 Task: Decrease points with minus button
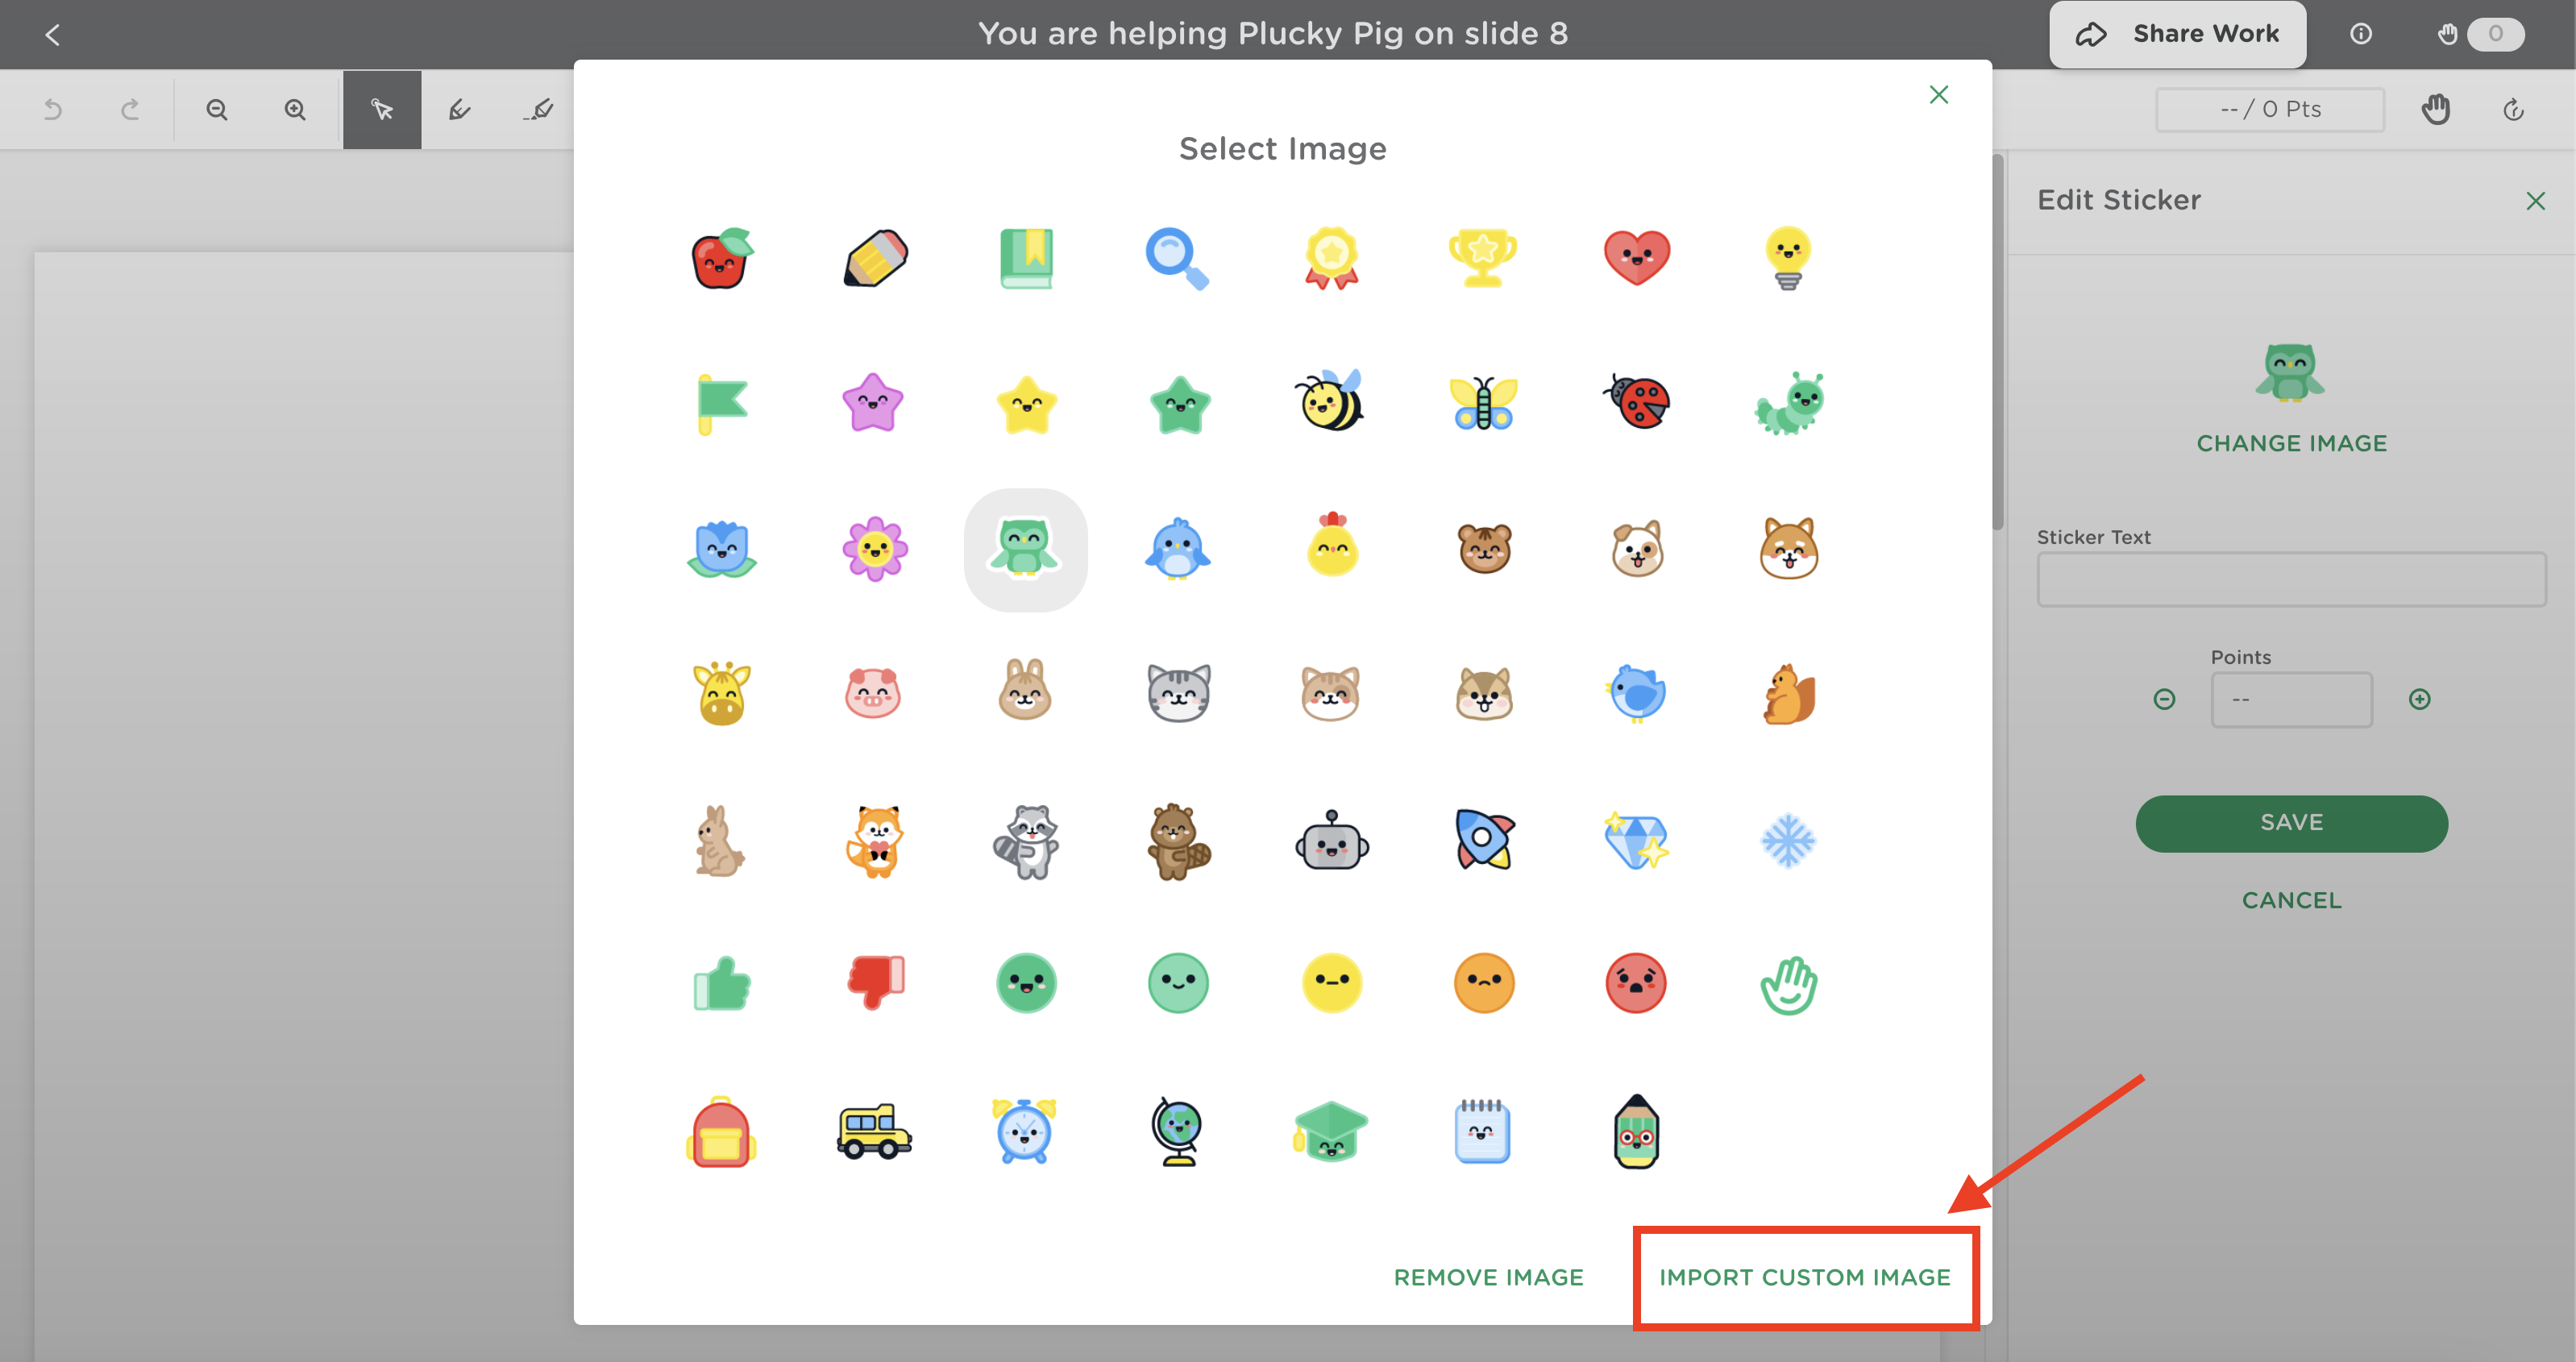click(x=2164, y=699)
